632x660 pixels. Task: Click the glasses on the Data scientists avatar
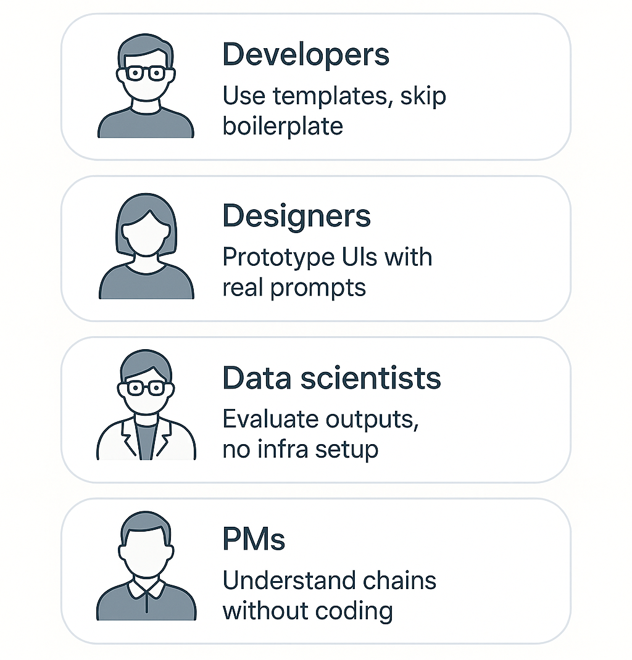click(146, 387)
